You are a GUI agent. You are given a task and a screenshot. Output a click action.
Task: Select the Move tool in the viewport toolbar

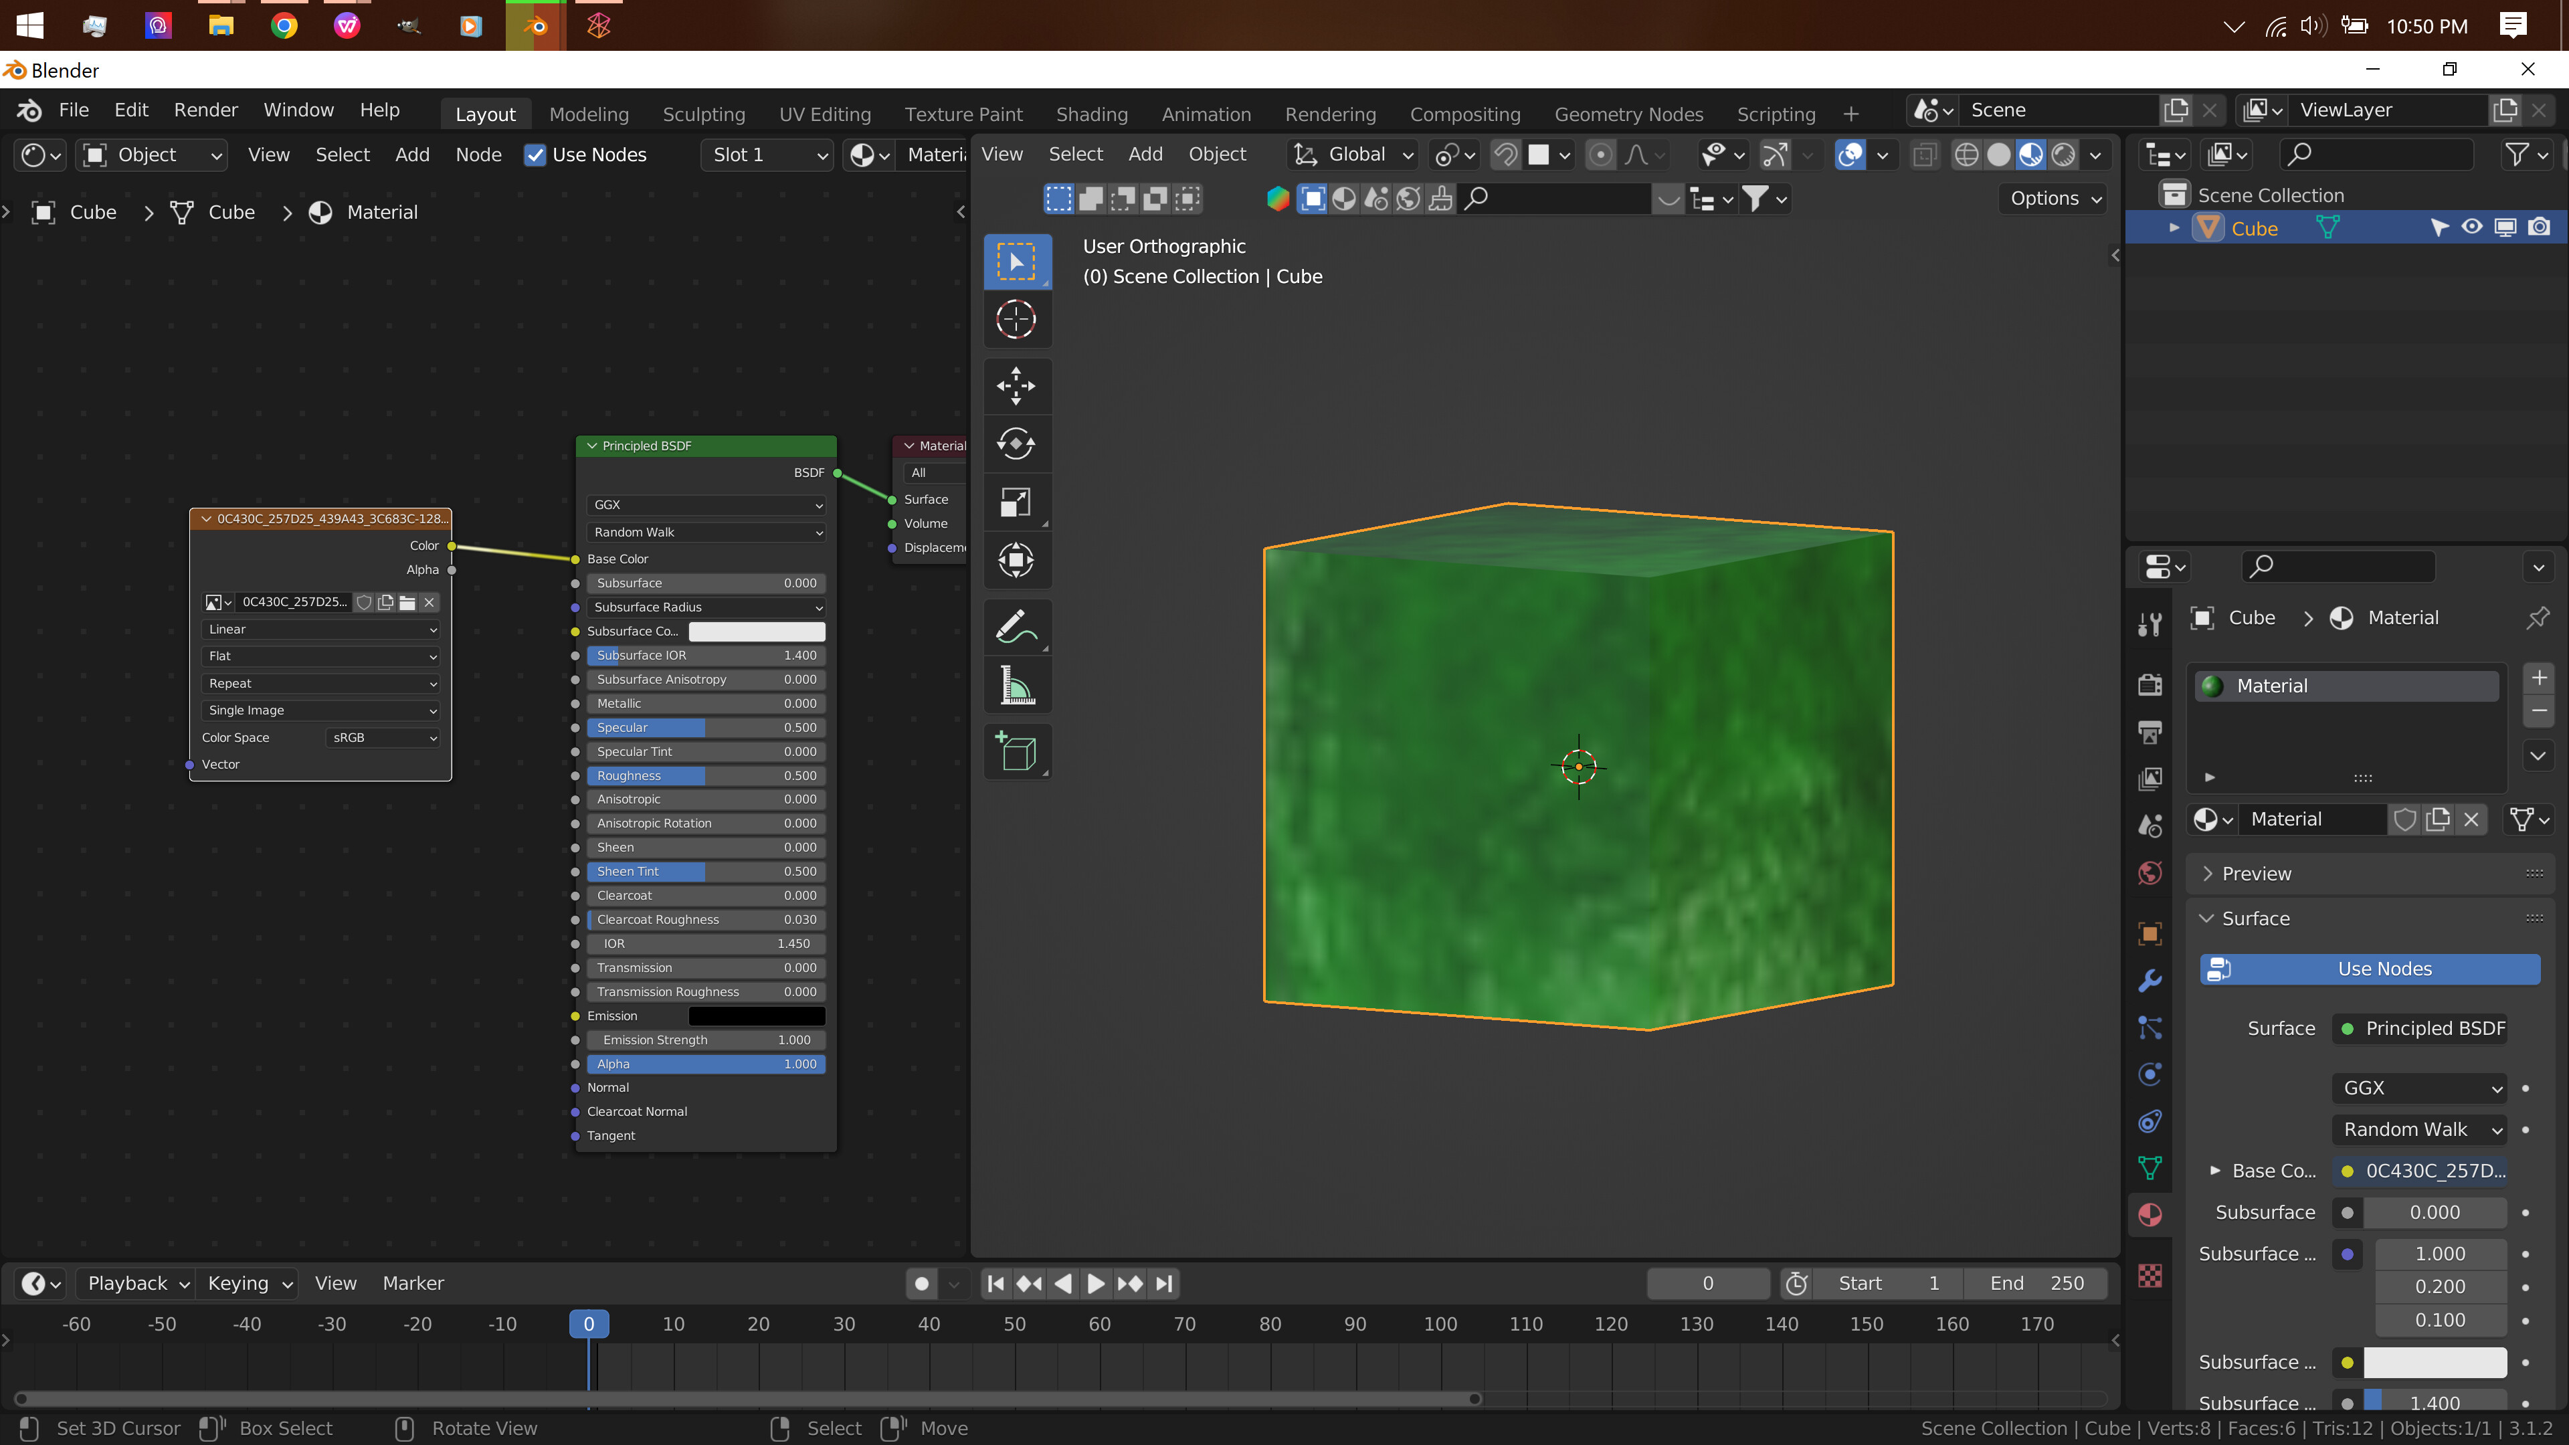(1016, 386)
